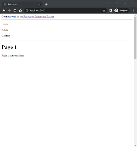Click the Page 1 heading
This screenshot has width=137, height=147.
pos(9,47)
